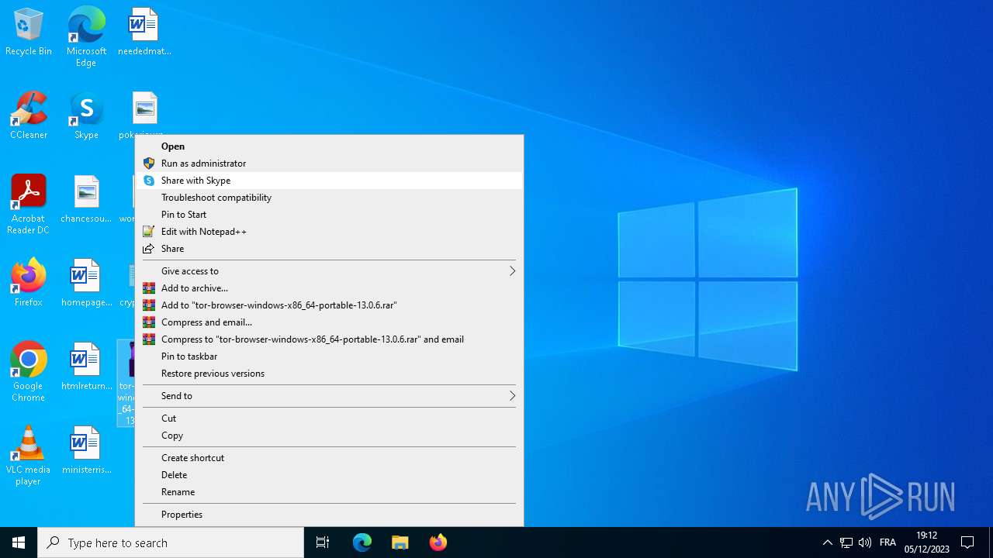This screenshot has height=558, width=993.
Task: Click the taskbar search box
Action: 171,542
